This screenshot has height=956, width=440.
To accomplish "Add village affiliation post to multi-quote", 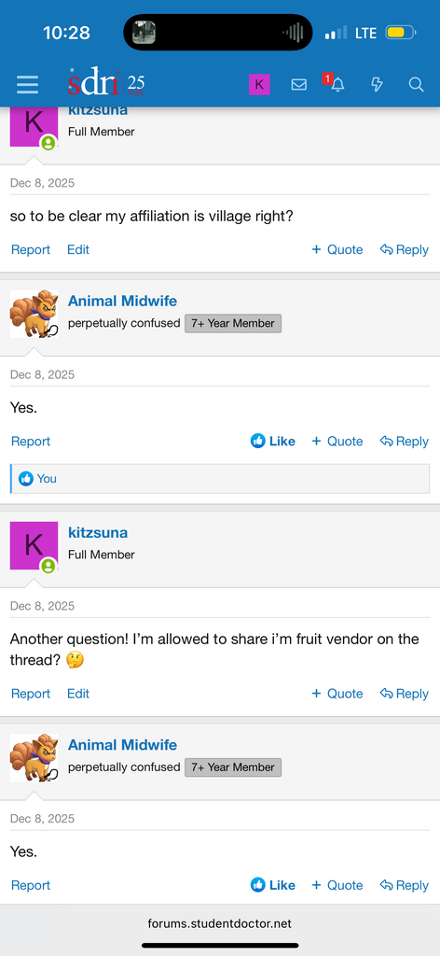I will pyautogui.click(x=337, y=249).
